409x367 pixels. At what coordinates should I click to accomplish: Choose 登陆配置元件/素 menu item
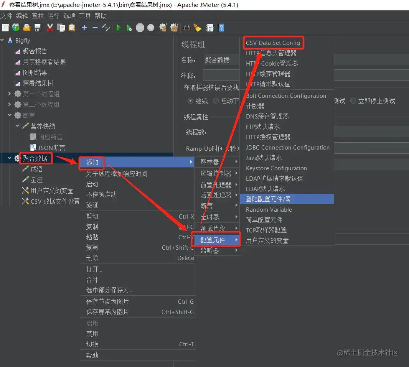pos(287,199)
